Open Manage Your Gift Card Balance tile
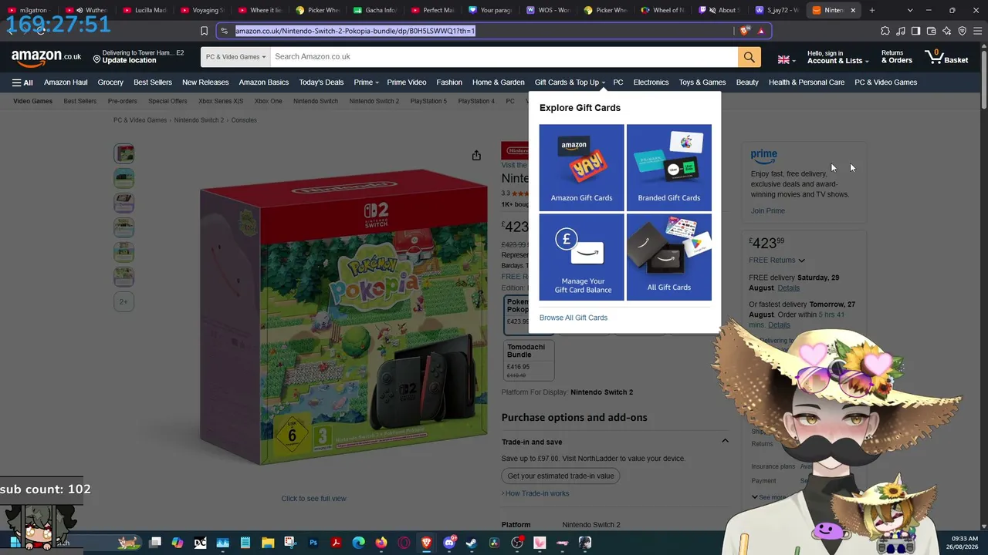The image size is (988, 555). coord(581,257)
